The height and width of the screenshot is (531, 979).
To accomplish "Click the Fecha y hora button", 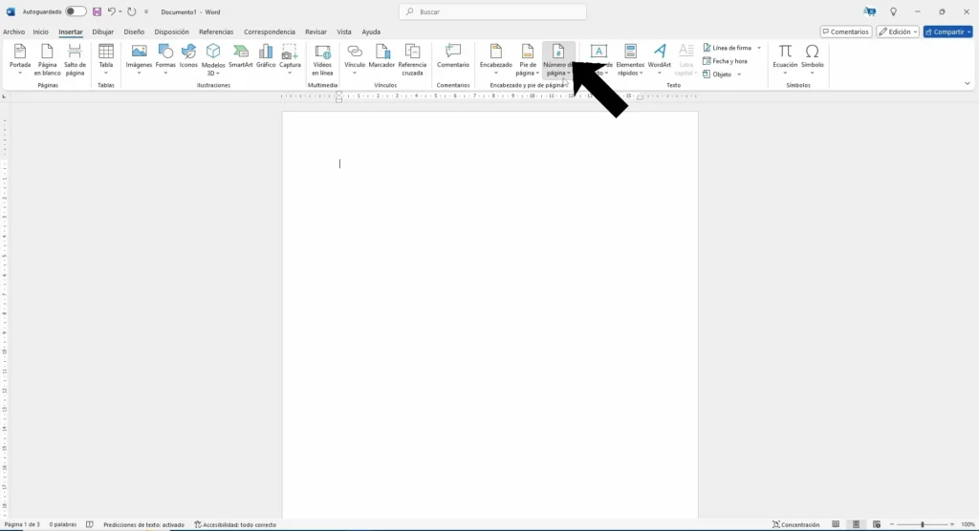I will pyautogui.click(x=725, y=61).
